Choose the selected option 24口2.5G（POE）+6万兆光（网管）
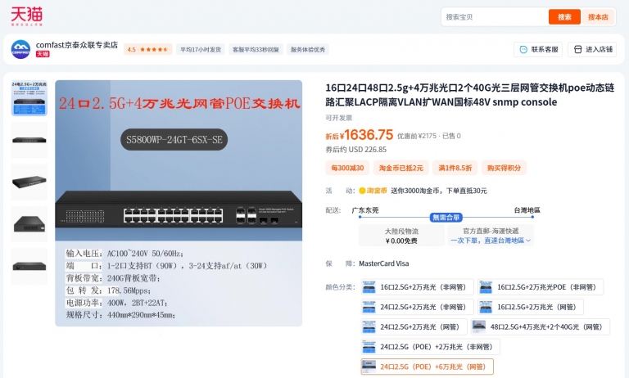The height and width of the screenshot is (378, 629). point(428,367)
